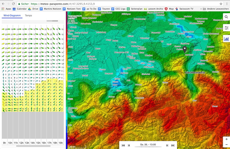Open the Apps bookmark shortcut
The image size is (230, 149).
6,9
